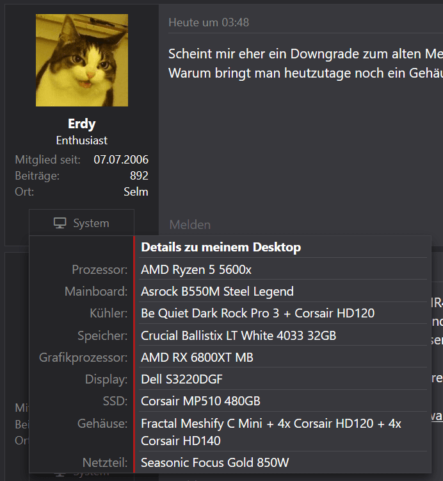Select the Corsair MP510 480GB SSD entry

click(x=200, y=401)
